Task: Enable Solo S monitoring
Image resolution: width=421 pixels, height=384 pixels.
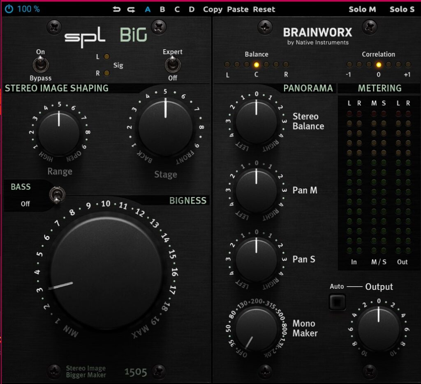Action: coord(402,9)
